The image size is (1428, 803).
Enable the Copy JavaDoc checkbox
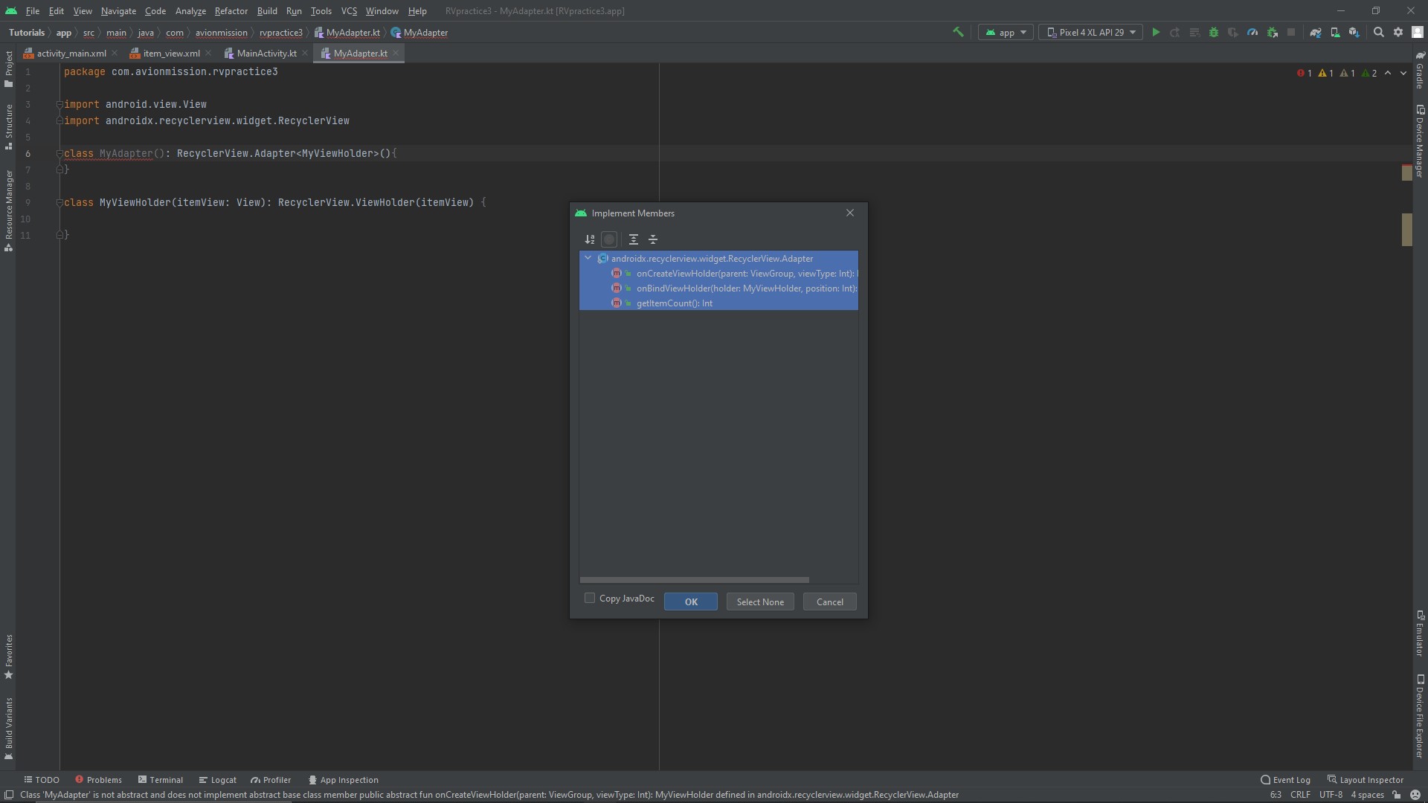590,598
